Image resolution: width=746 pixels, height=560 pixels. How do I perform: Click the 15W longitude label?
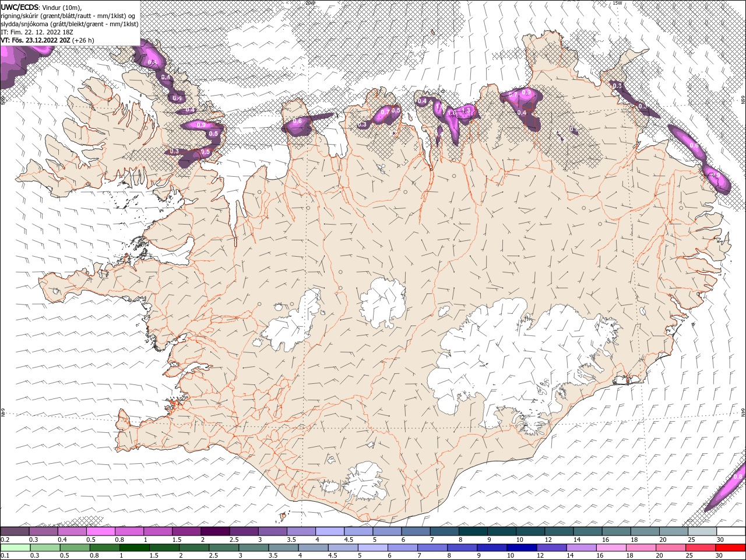coord(617,3)
